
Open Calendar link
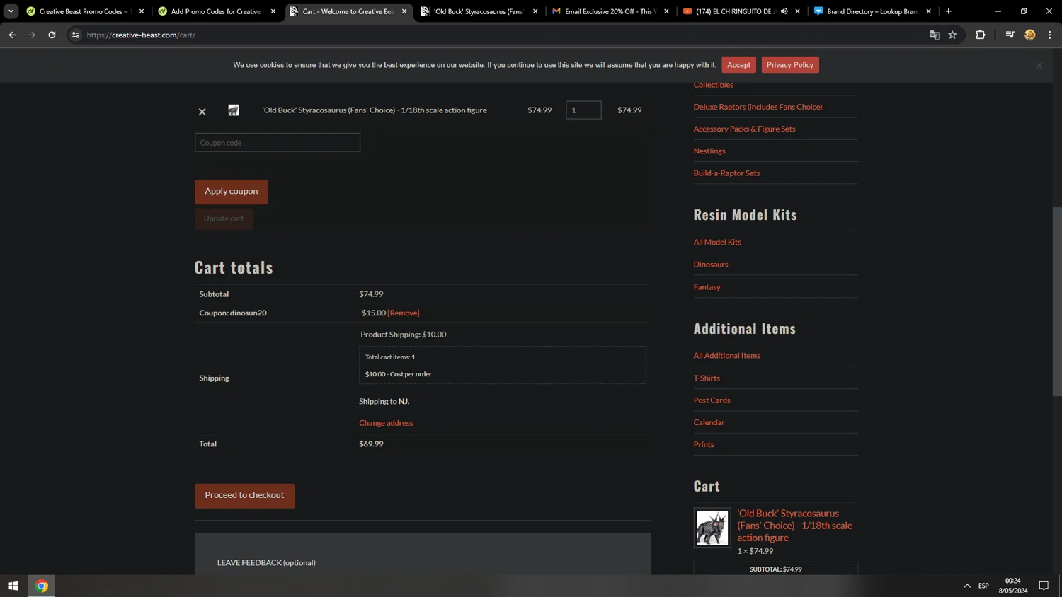pos(709,422)
